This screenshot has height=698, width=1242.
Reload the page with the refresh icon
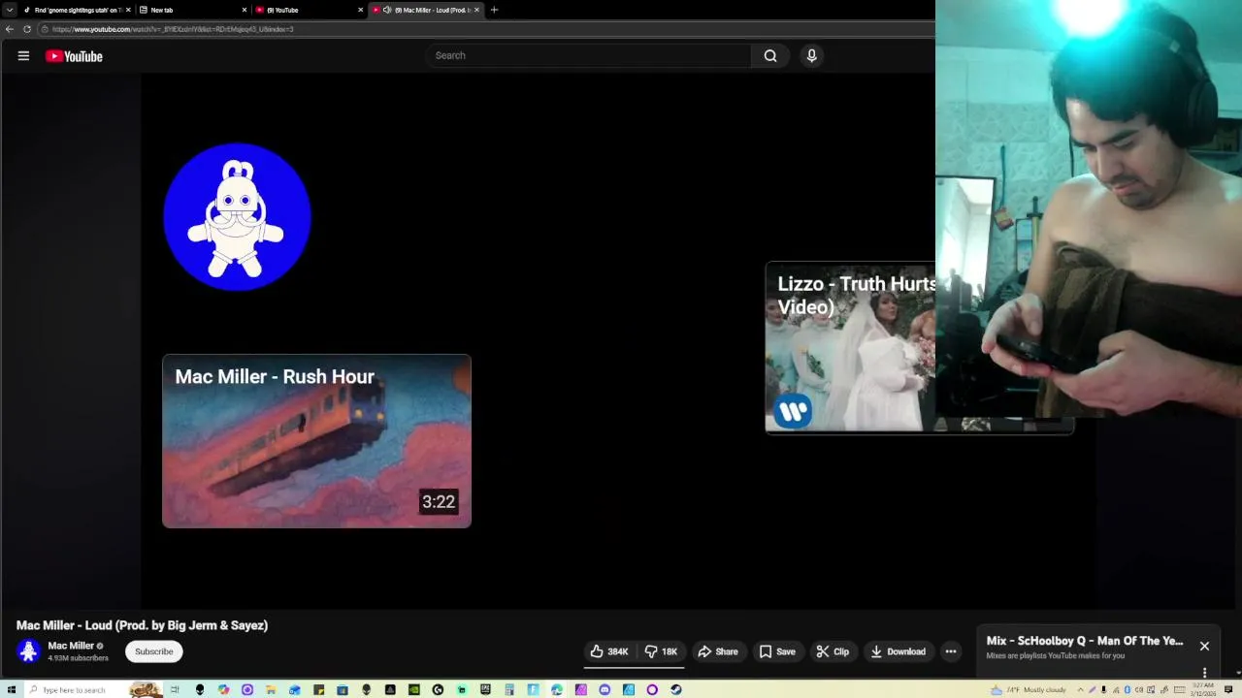coord(27,29)
